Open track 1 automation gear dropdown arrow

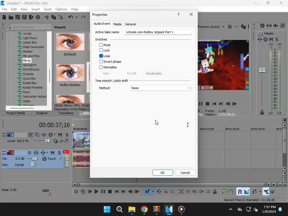pos(55,135)
